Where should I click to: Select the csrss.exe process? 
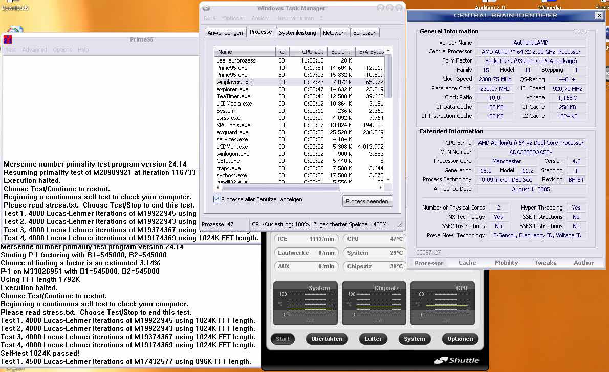tap(299, 118)
